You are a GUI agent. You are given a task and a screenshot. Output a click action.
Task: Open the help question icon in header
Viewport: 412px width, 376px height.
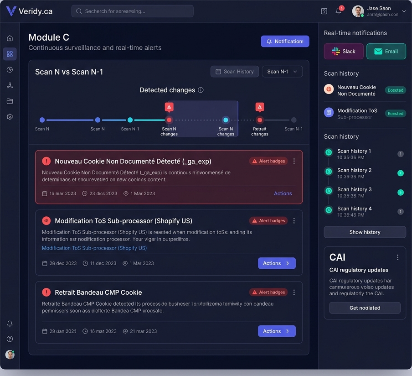click(324, 11)
